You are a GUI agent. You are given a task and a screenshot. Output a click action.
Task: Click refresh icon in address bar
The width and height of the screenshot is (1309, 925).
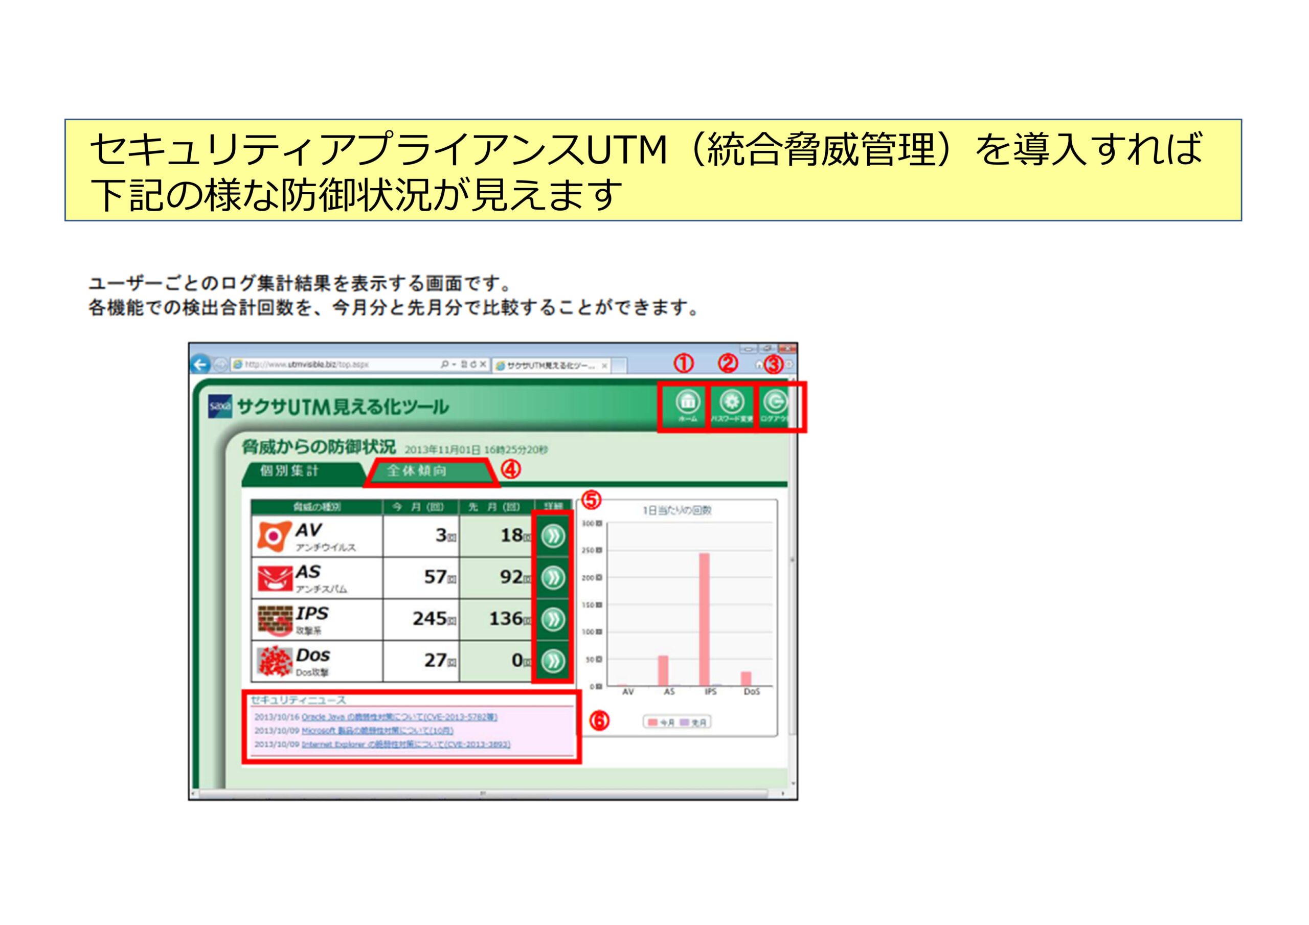coord(473,365)
